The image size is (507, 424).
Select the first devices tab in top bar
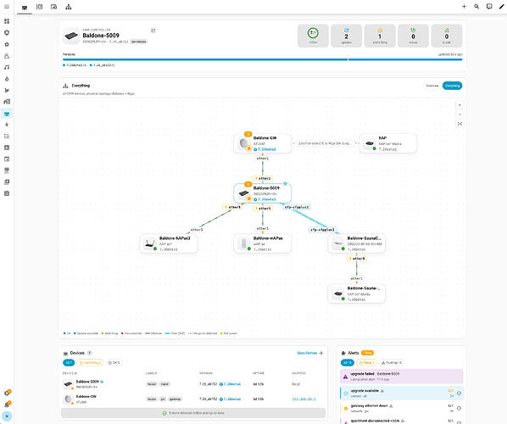(25, 7)
